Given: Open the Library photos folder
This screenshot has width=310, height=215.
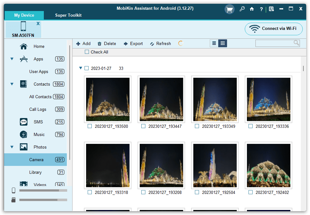Looking at the screenshot, I should [x=36, y=172].
